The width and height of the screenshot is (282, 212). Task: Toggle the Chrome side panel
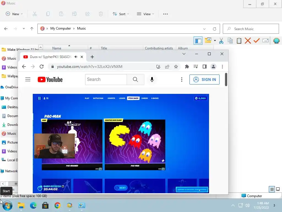point(205,67)
